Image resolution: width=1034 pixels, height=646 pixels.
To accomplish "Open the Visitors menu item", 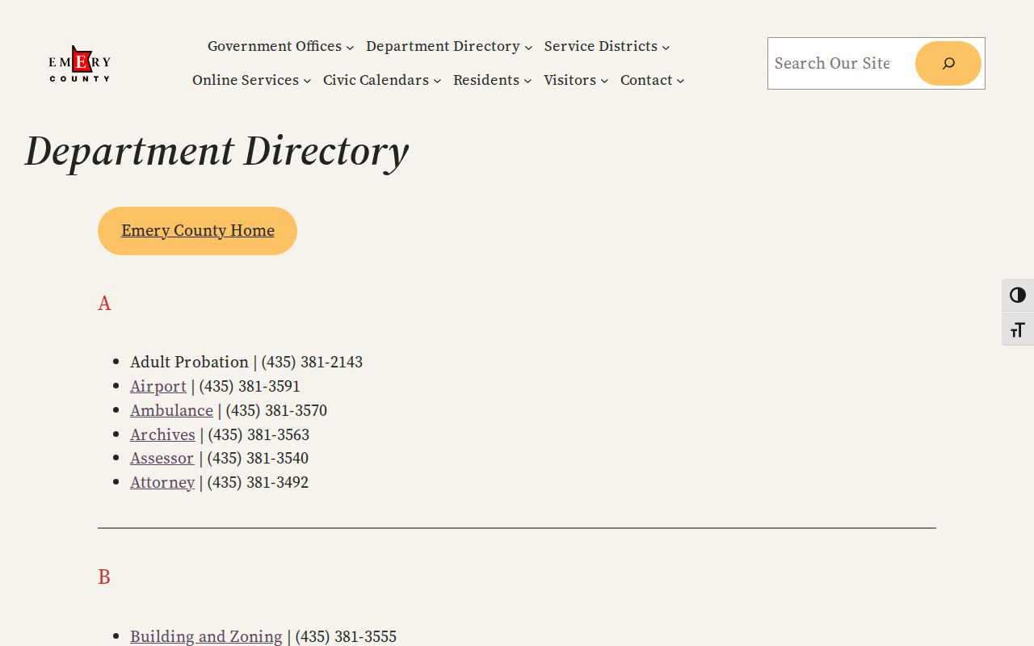I will 570,80.
